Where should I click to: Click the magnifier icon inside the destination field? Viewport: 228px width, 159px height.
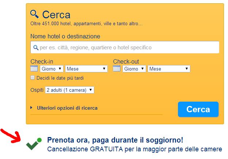(36, 48)
